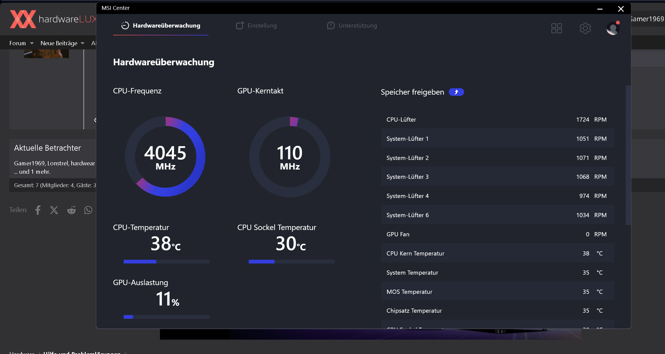665x354 pixels.
Task: Open Gamer1969 viewer link in Aktuelle Betrachter
Action: point(29,163)
